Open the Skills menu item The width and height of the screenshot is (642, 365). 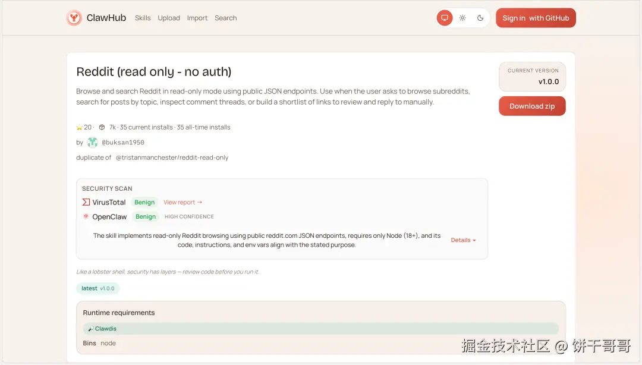pos(143,18)
